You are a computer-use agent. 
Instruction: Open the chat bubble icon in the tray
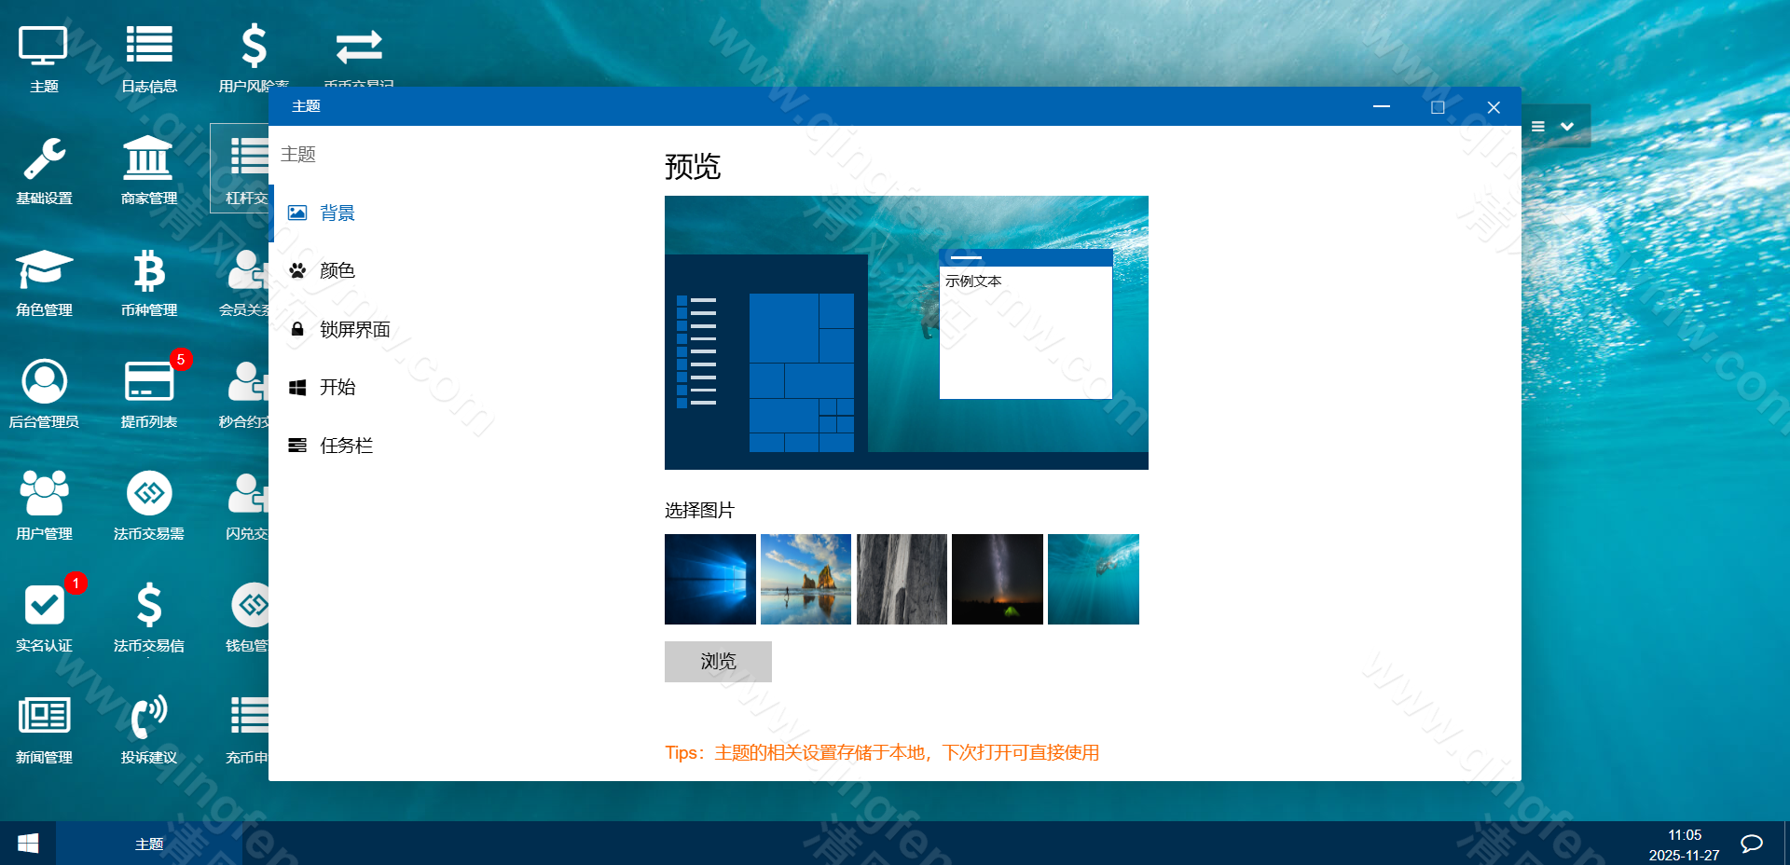pos(1751,844)
